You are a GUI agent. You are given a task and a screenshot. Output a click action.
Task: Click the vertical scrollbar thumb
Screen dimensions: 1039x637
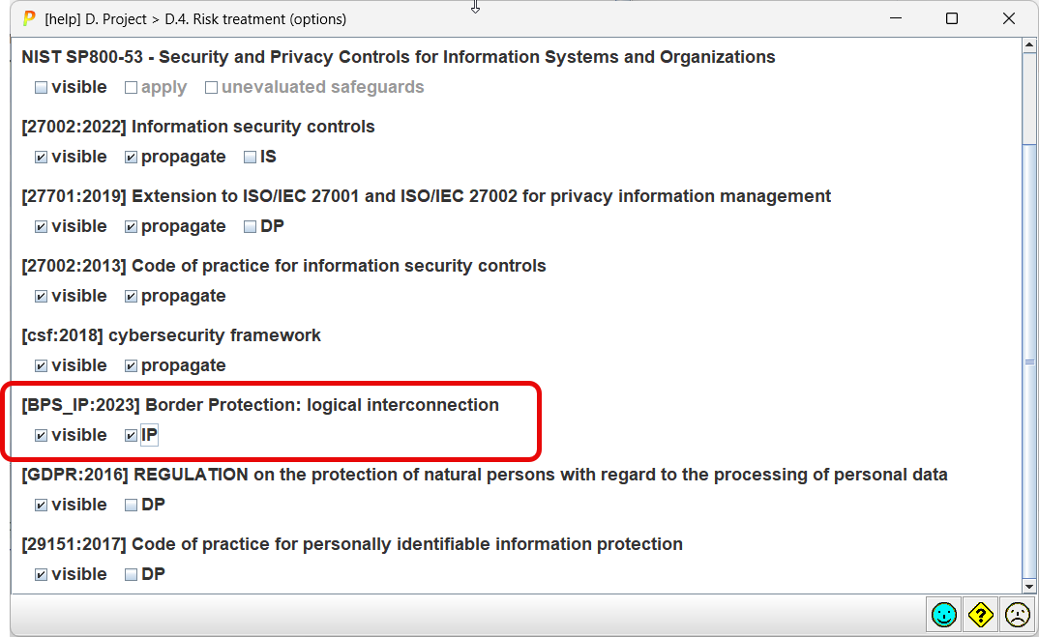coord(1029,97)
